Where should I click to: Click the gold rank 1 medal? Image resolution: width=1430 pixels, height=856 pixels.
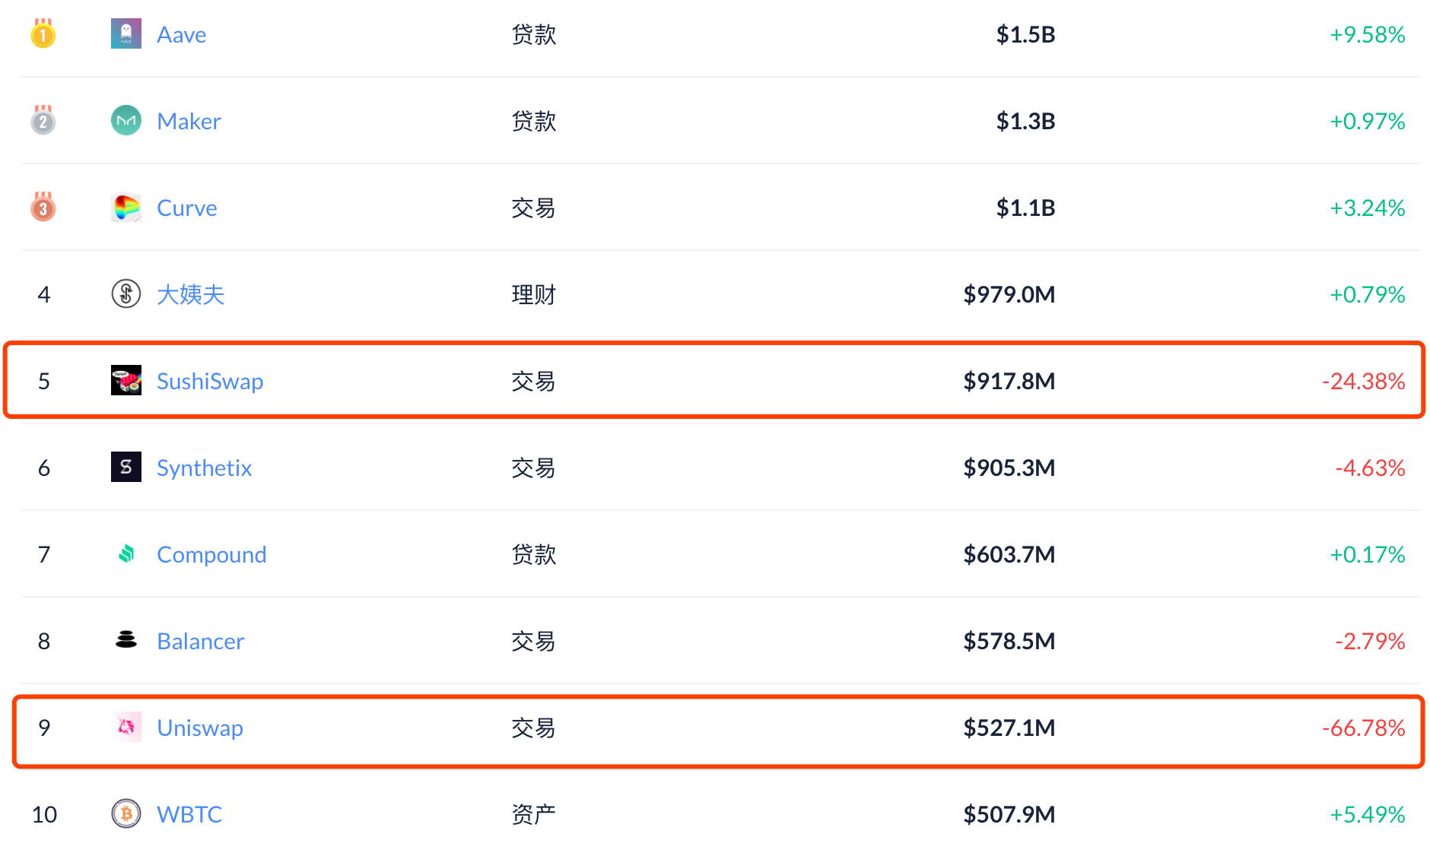(43, 33)
